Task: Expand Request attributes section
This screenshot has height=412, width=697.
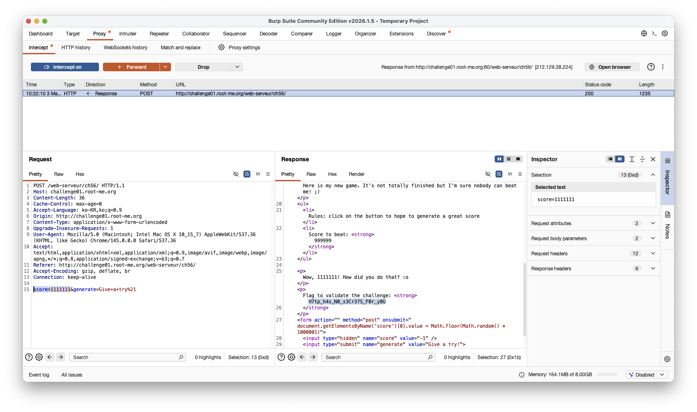Action: (x=653, y=223)
